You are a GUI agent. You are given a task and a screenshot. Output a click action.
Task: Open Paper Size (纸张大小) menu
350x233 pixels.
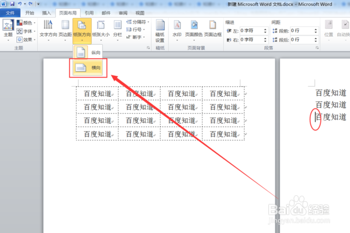point(101,30)
